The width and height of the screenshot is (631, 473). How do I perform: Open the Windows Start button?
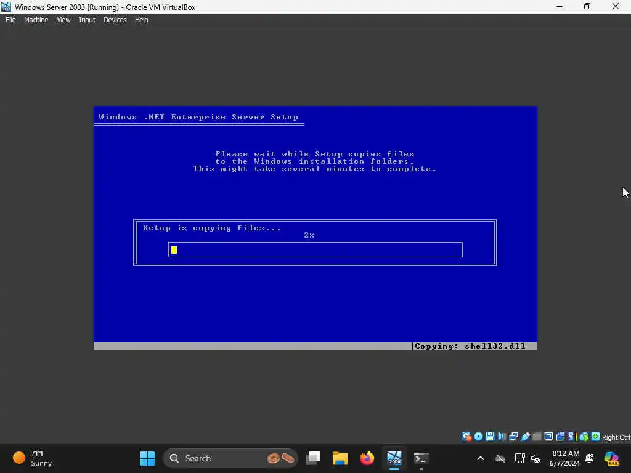coord(148,458)
